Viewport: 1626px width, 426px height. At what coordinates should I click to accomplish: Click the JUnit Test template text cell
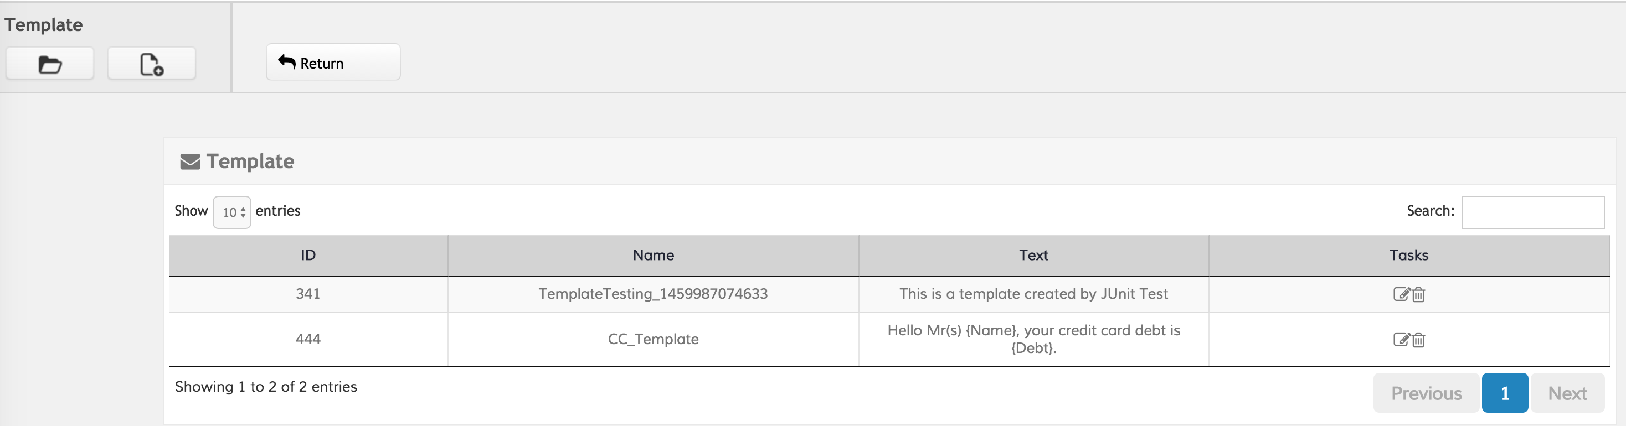coord(1033,294)
